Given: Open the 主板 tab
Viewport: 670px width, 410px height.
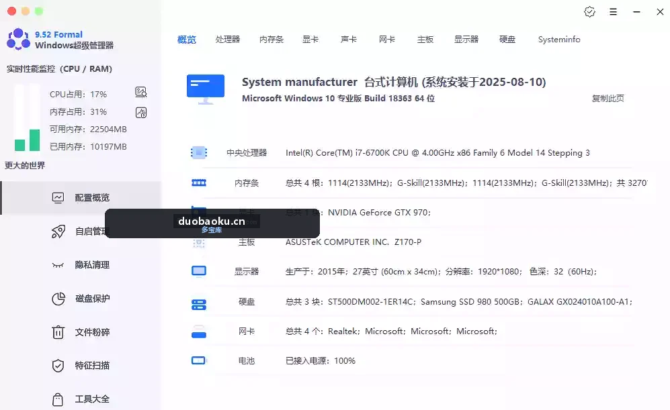Looking at the screenshot, I should click(425, 40).
